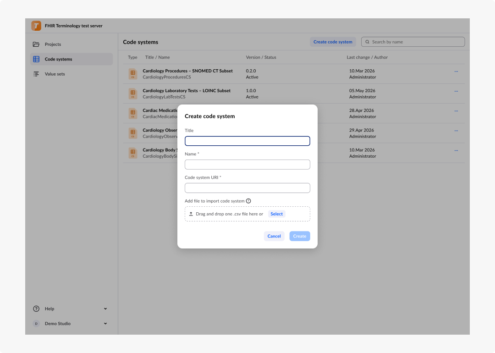Click version 1.0.0 cell
Viewport: 495px width, 353px height.
(x=251, y=91)
